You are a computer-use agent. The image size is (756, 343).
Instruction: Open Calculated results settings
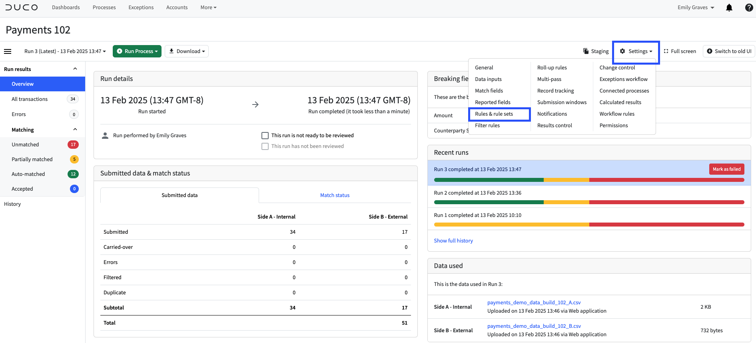(x=620, y=103)
